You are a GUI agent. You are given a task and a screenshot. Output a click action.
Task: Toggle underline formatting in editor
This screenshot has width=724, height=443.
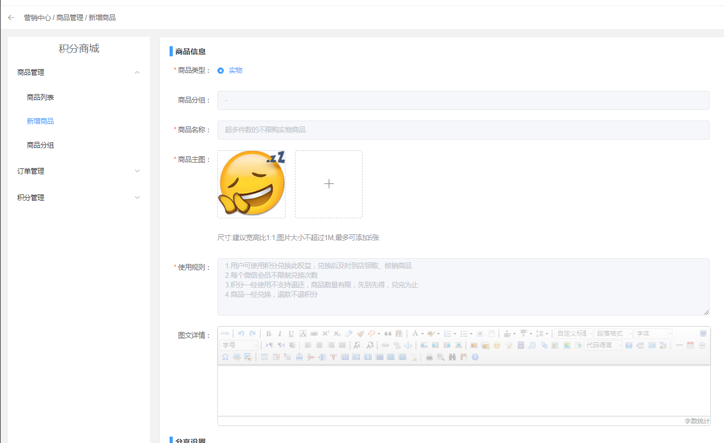[x=291, y=334]
